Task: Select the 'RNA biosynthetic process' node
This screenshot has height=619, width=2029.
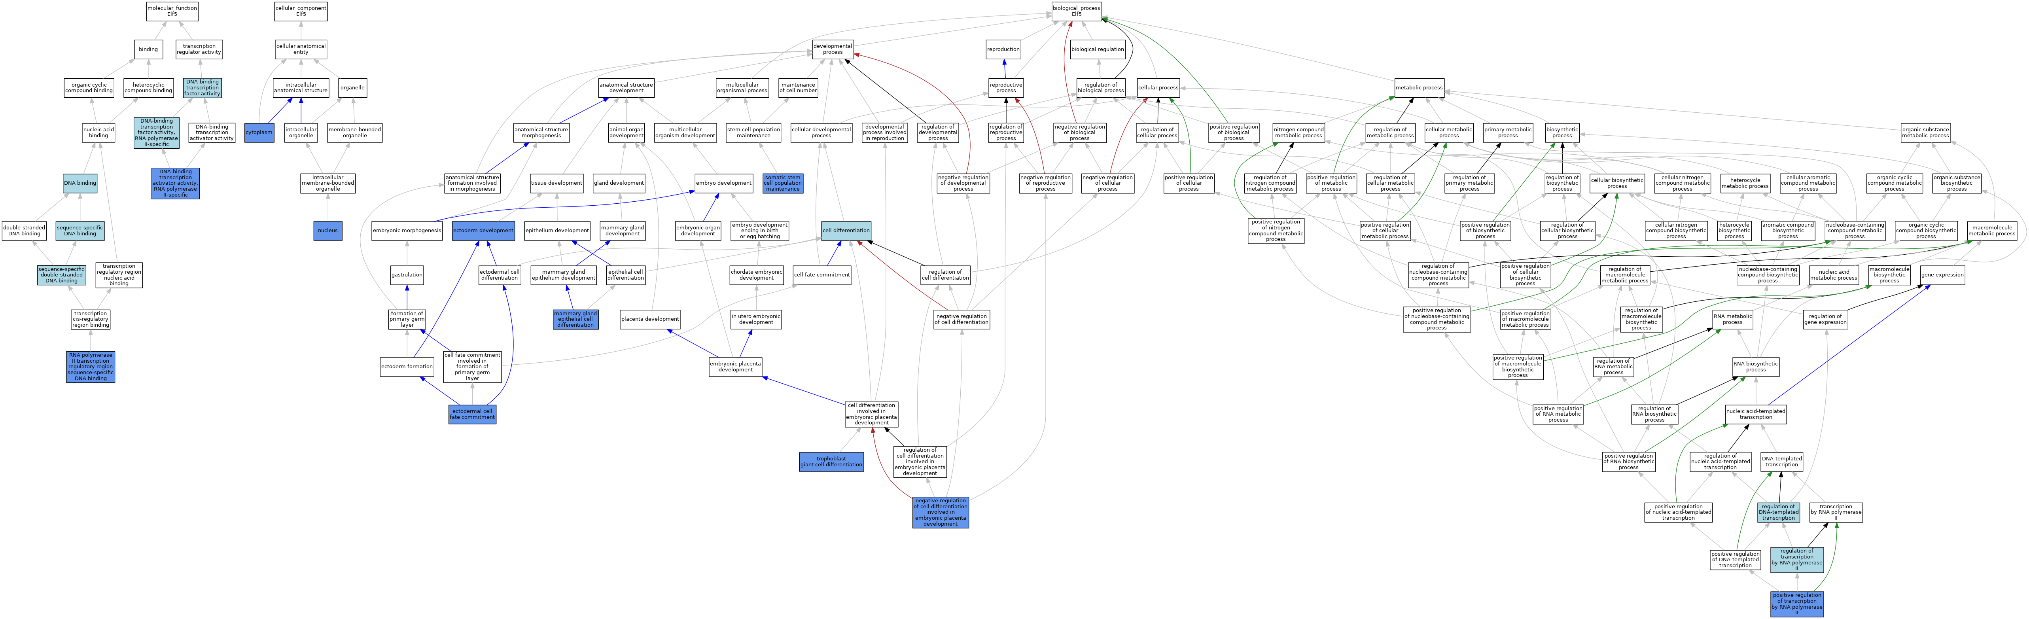Action: coord(1756,366)
